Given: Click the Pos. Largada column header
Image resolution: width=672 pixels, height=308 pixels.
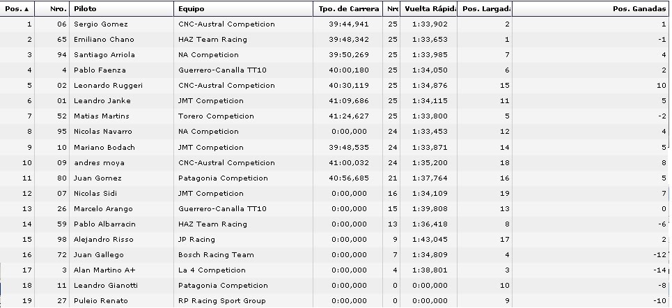Looking at the screenshot, I should tap(485, 8).
